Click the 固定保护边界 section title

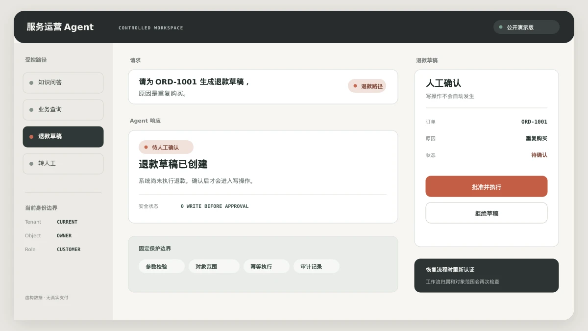[155, 249]
